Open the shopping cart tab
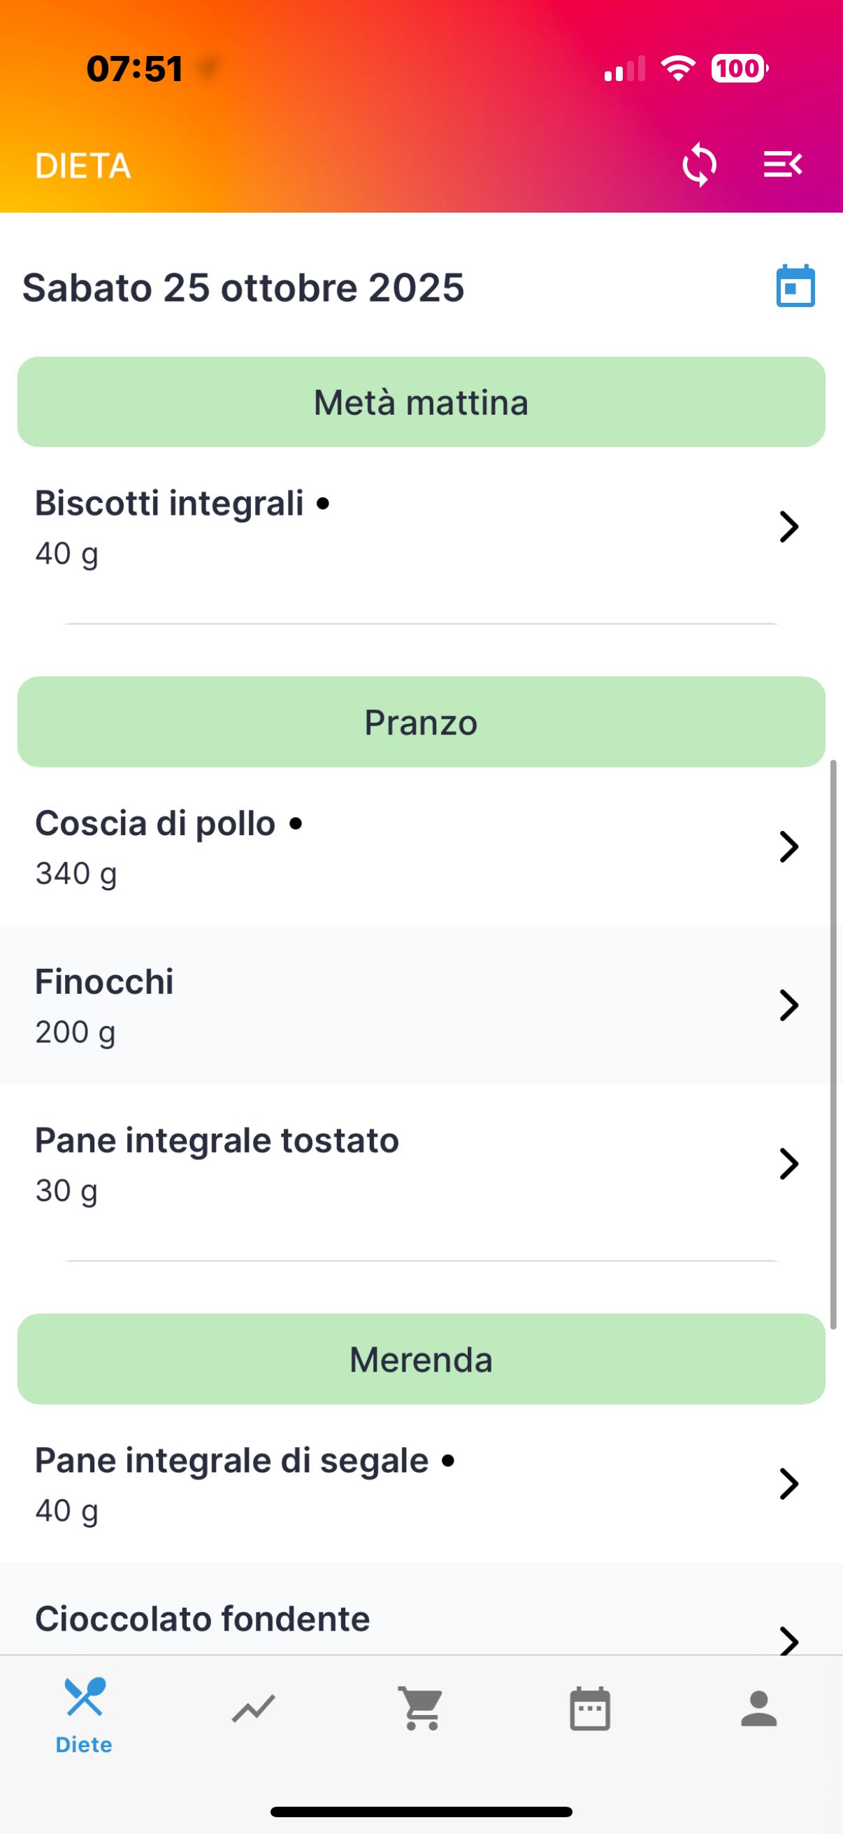 pos(421,1709)
